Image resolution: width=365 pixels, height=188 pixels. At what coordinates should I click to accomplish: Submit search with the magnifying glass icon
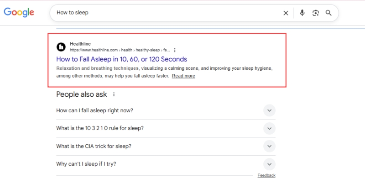click(328, 13)
